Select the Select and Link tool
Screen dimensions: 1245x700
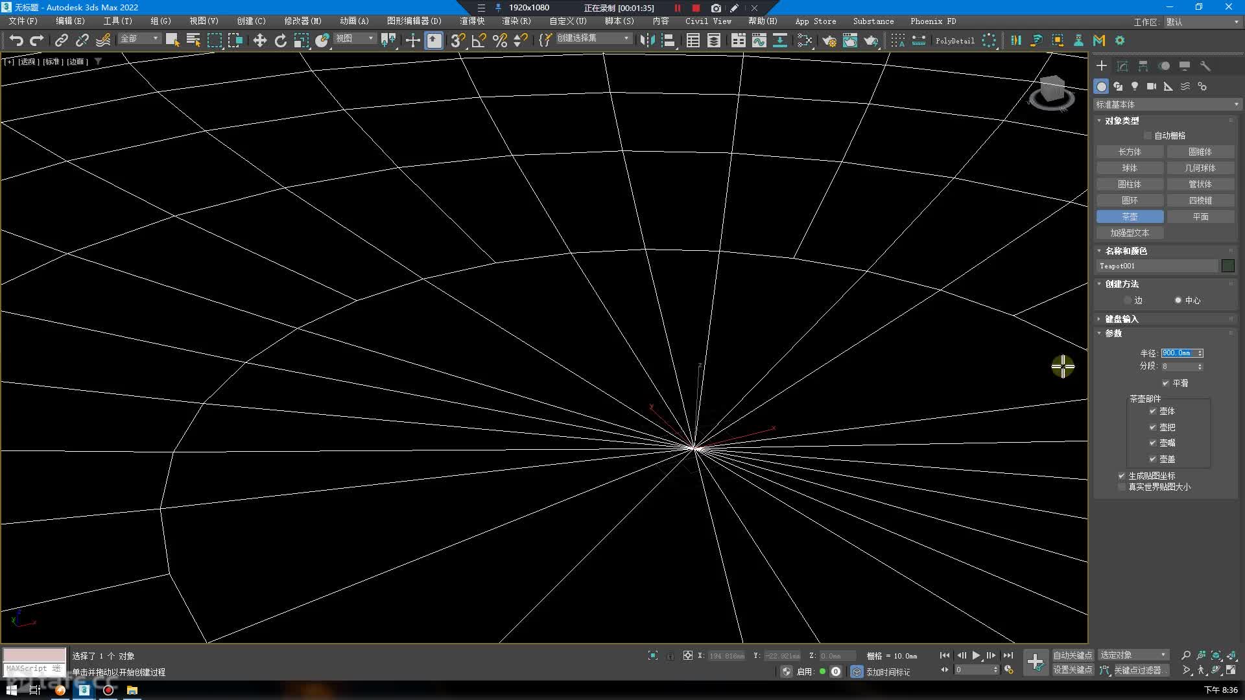61,40
